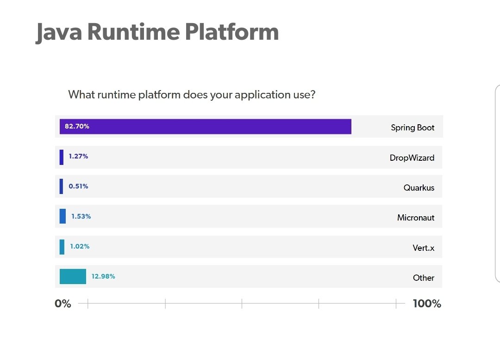Click the 12.98% value label
This screenshot has width=500, height=352.
point(103,276)
